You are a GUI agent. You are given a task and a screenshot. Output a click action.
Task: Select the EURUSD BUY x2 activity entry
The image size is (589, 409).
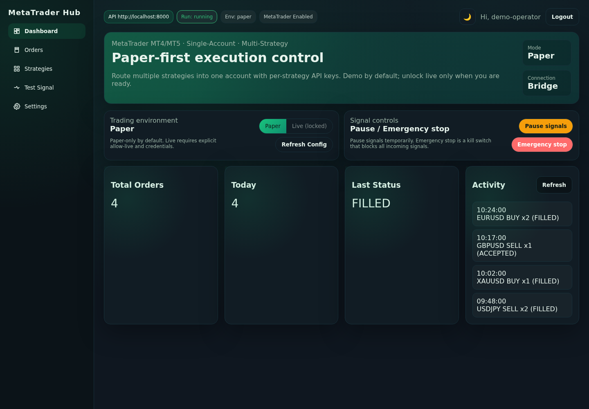pyautogui.click(x=522, y=214)
